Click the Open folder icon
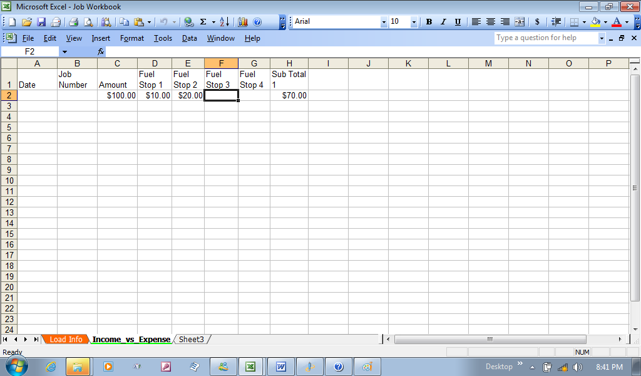The image size is (641, 376). coord(26,22)
